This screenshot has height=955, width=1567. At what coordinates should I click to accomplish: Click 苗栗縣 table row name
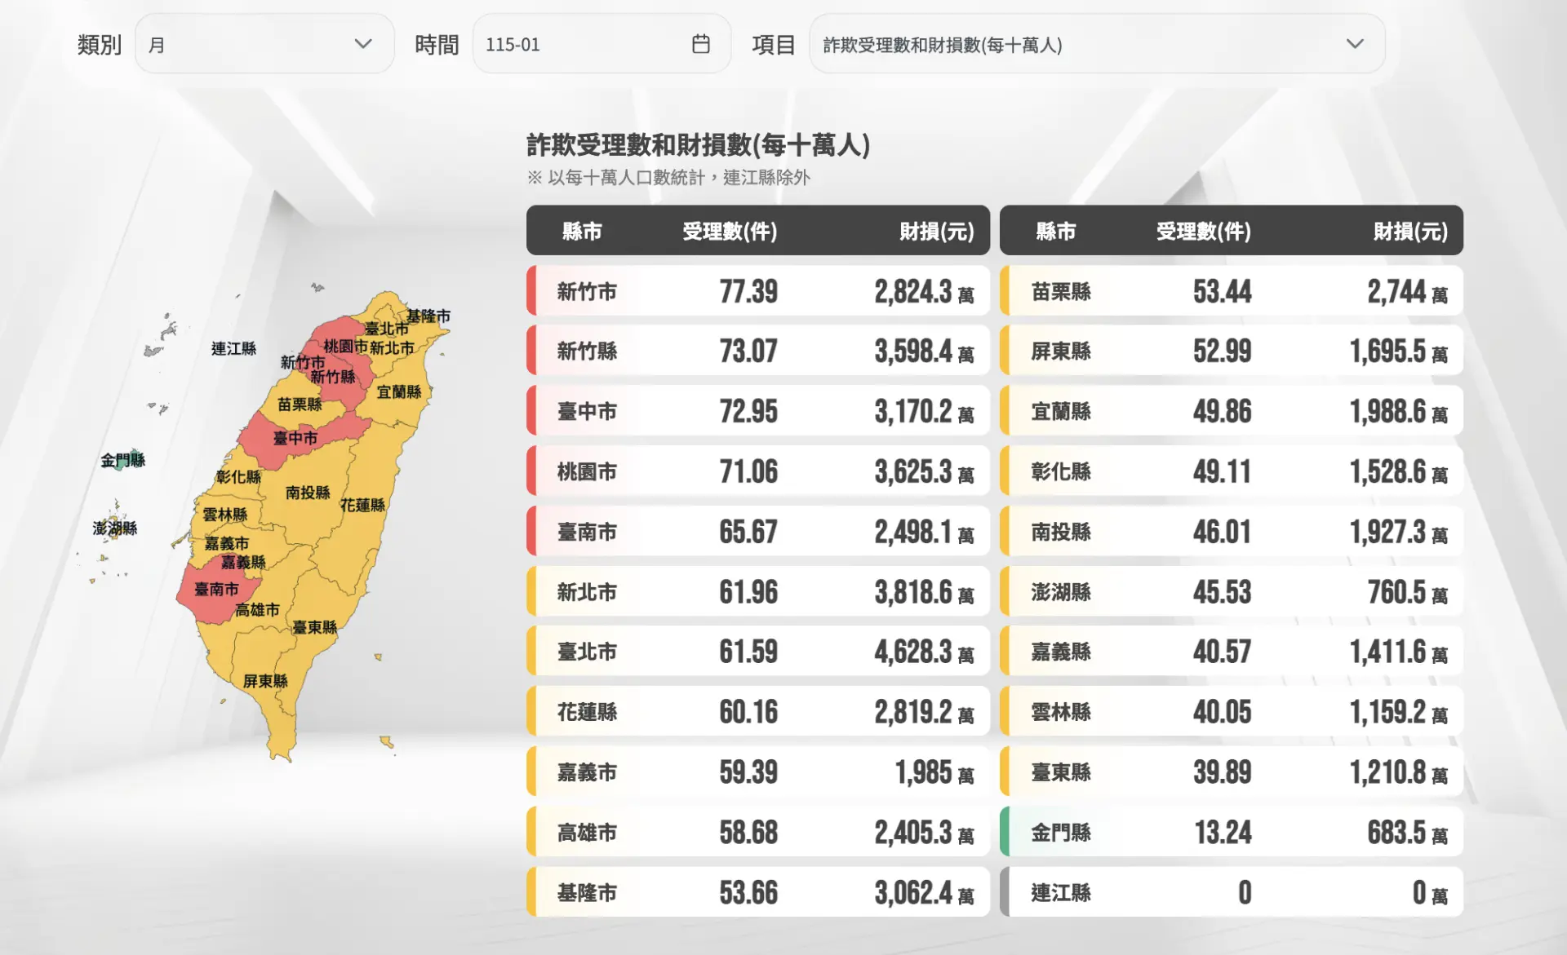pos(1061,292)
